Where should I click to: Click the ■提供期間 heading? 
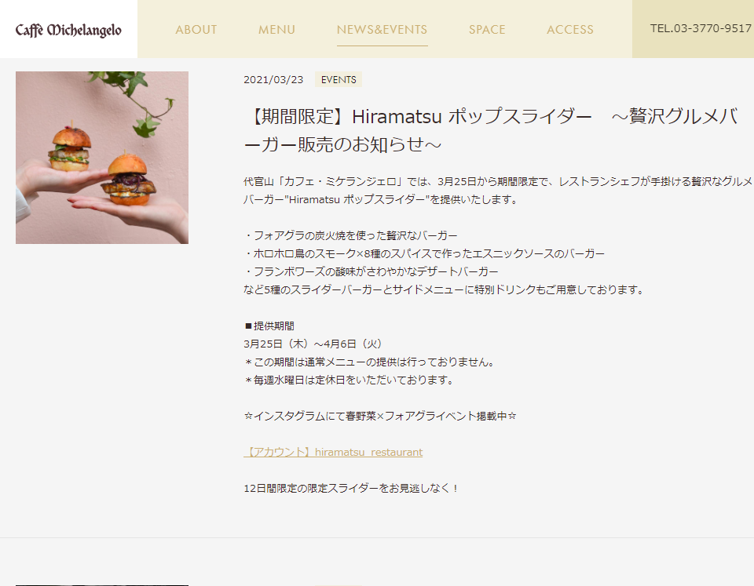[269, 326]
